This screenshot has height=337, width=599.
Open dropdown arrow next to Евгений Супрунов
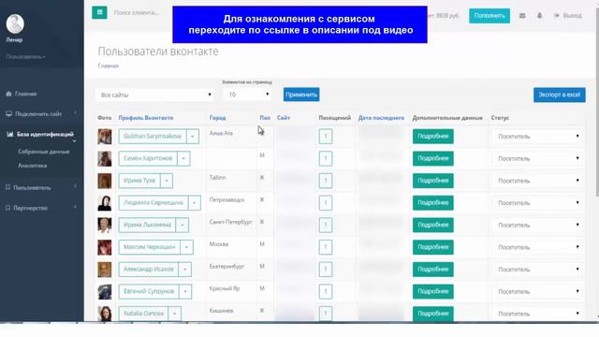pos(185,291)
